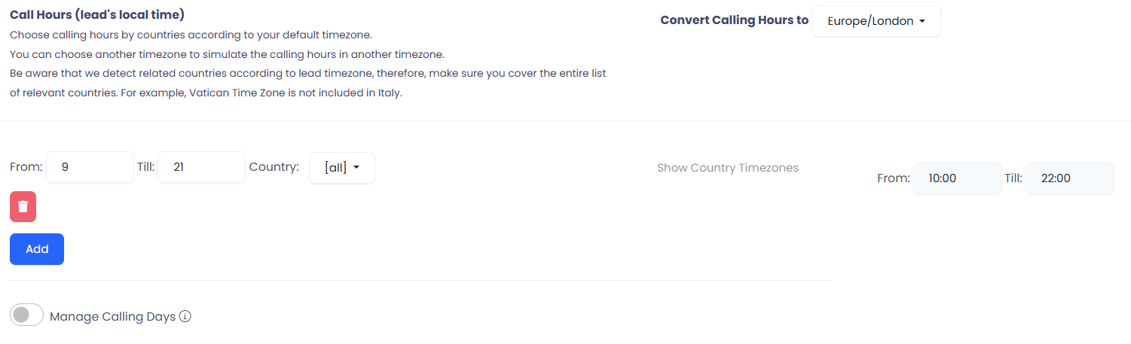Screen dimensions: 1131x344
Task: Click the converted From field showing 10:00
Action: pos(957,178)
